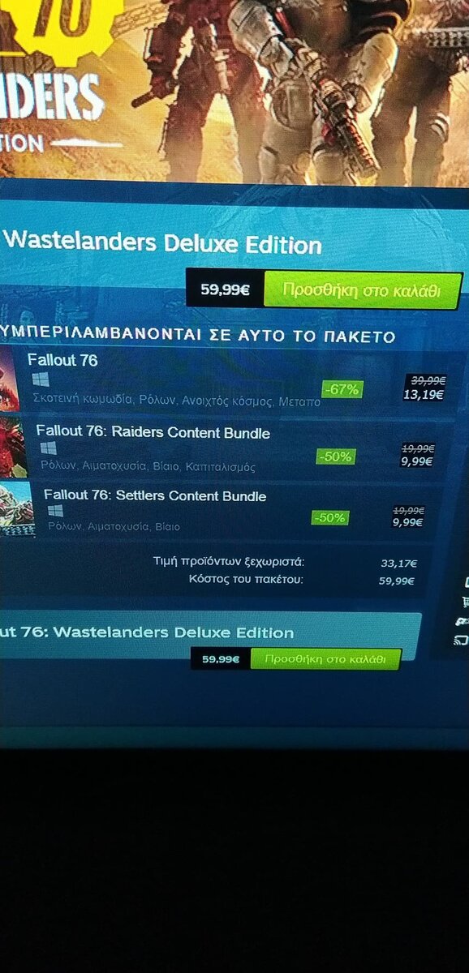
Task: Open the Settlers Content Bundle thumbnail
Action: coord(16,508)
